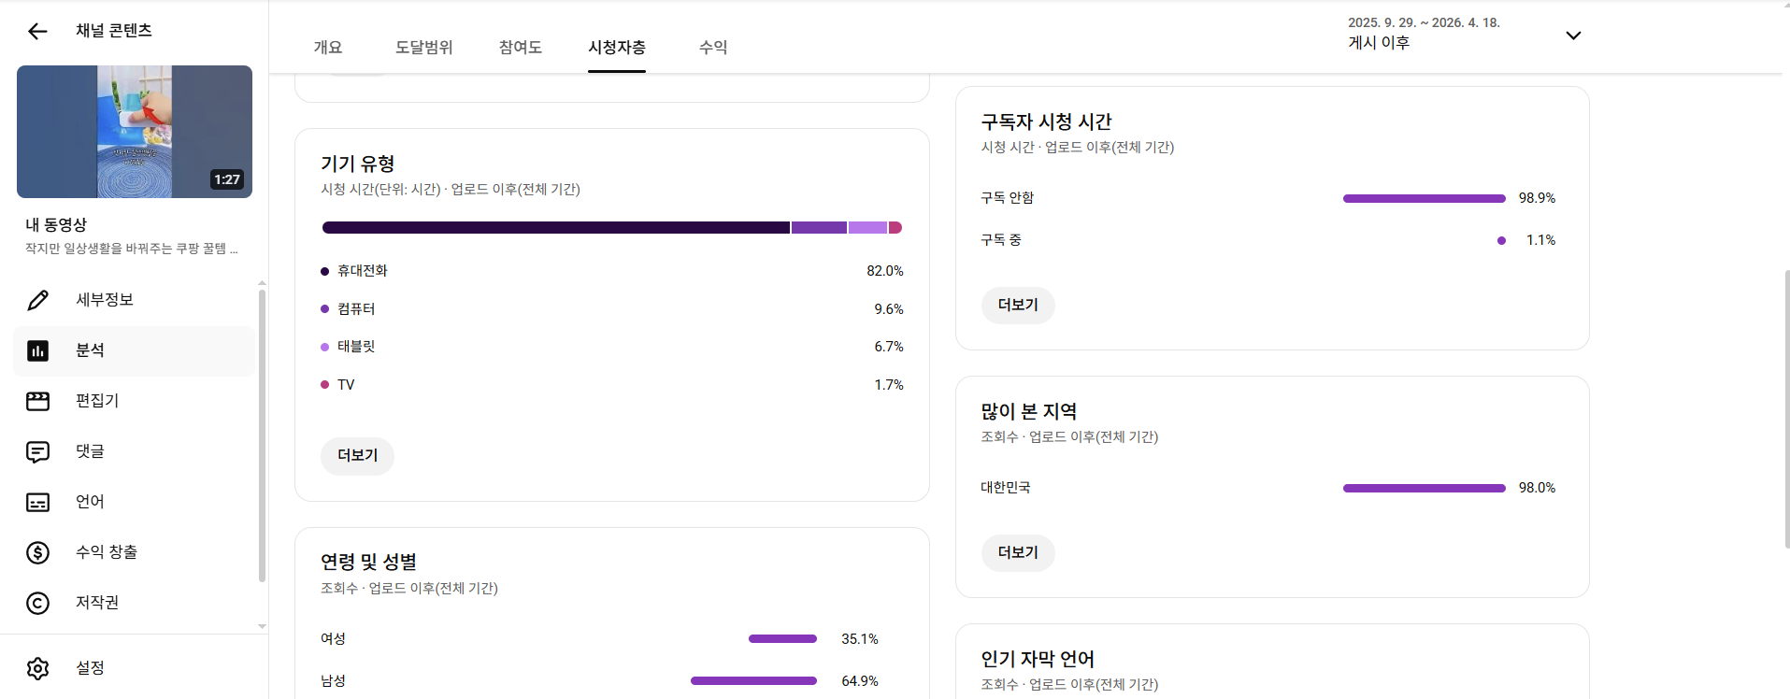Click 더보기 under 구독자 시청 시간
The width and height of the screenshot is (1790, 699).
(x=1018, y=306)
